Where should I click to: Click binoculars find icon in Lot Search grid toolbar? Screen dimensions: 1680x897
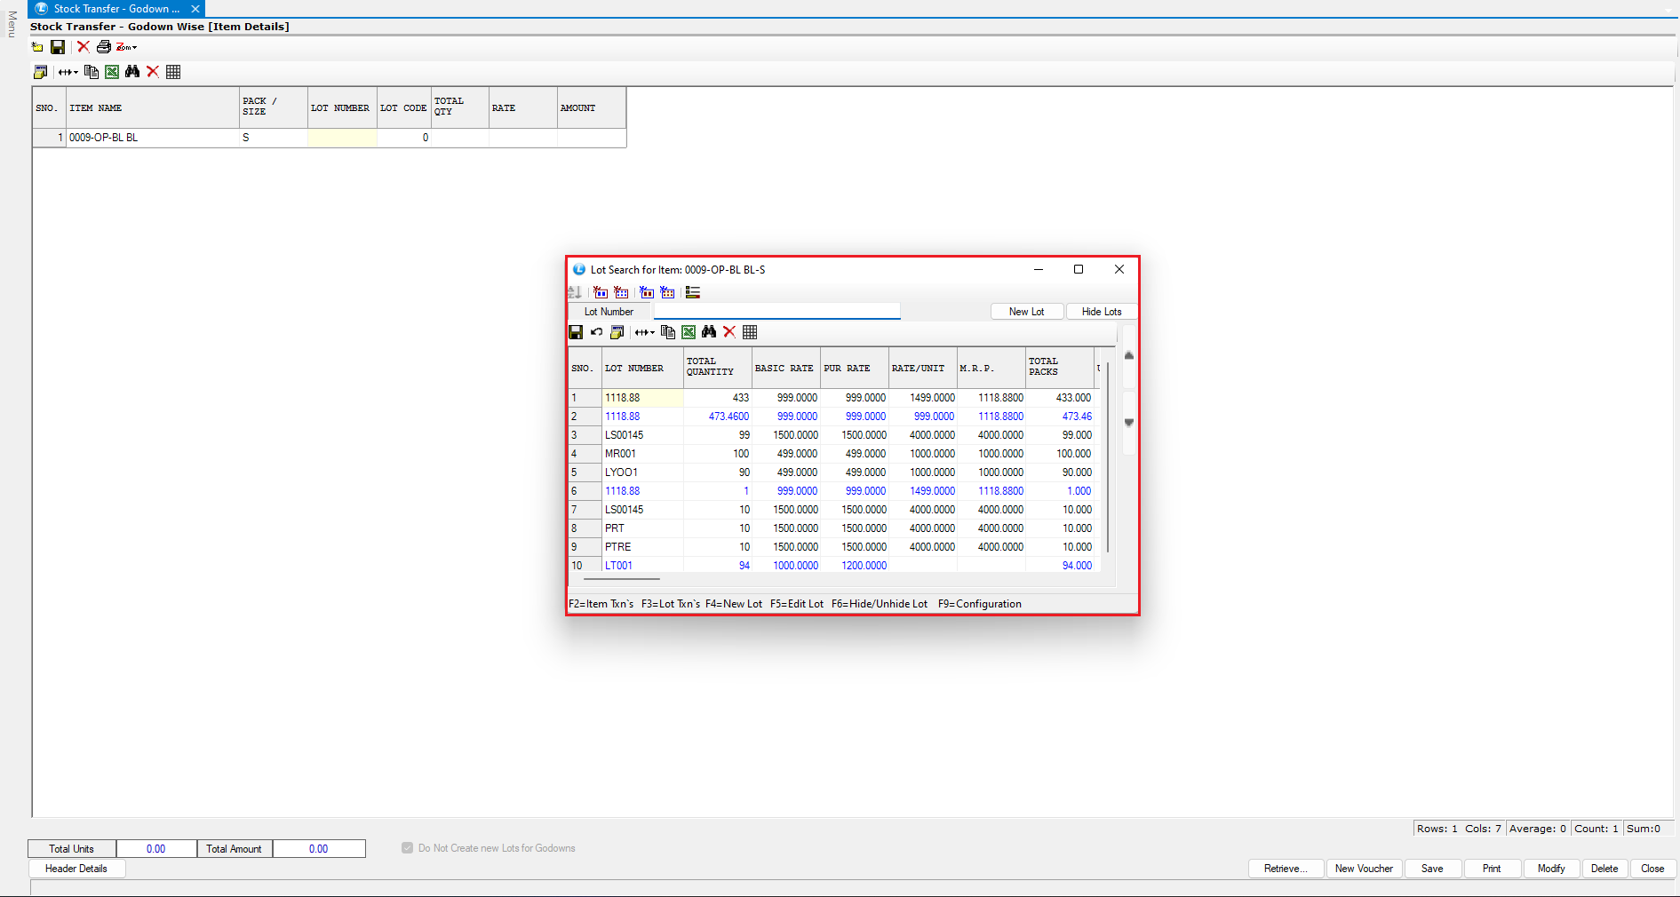click(x=709, y=332)
